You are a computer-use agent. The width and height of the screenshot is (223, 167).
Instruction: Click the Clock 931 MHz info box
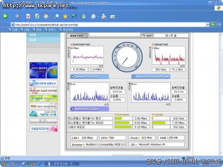142,138
